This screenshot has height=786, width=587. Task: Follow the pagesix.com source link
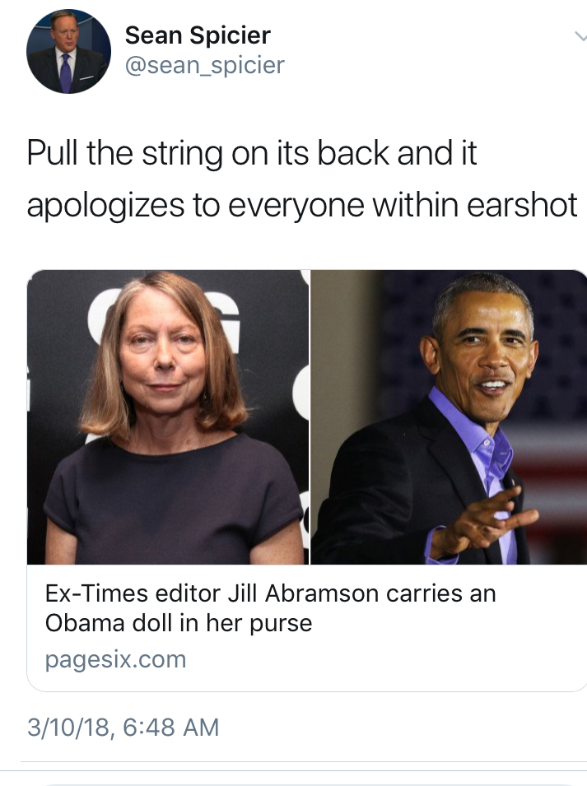coord(116,660)
